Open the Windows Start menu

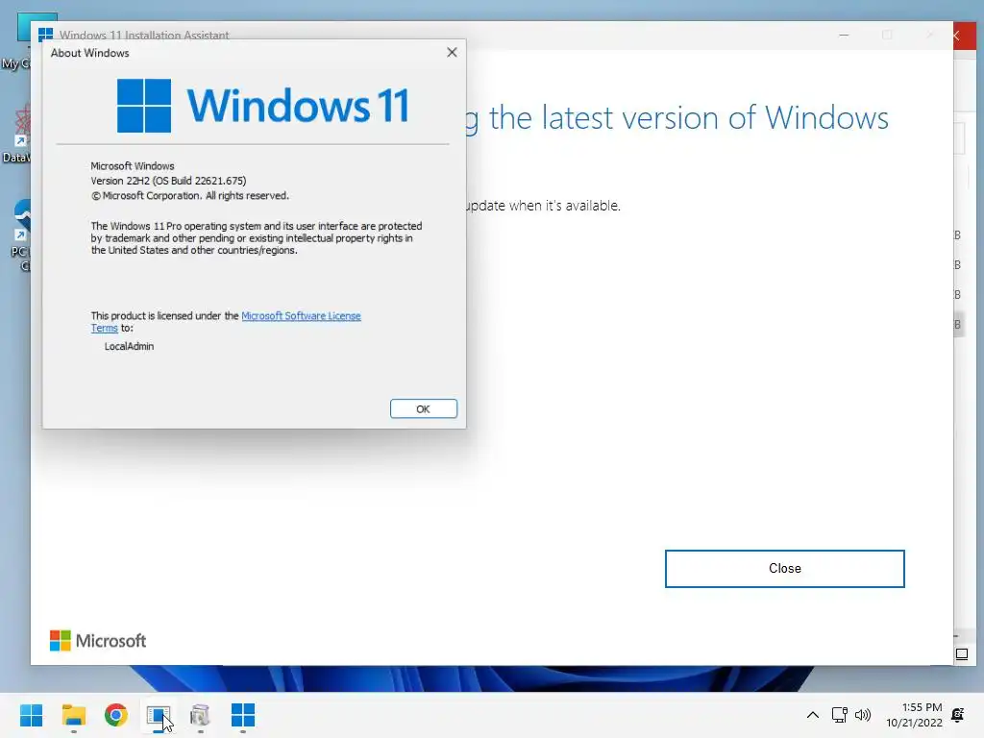click(x=31, y=715)
